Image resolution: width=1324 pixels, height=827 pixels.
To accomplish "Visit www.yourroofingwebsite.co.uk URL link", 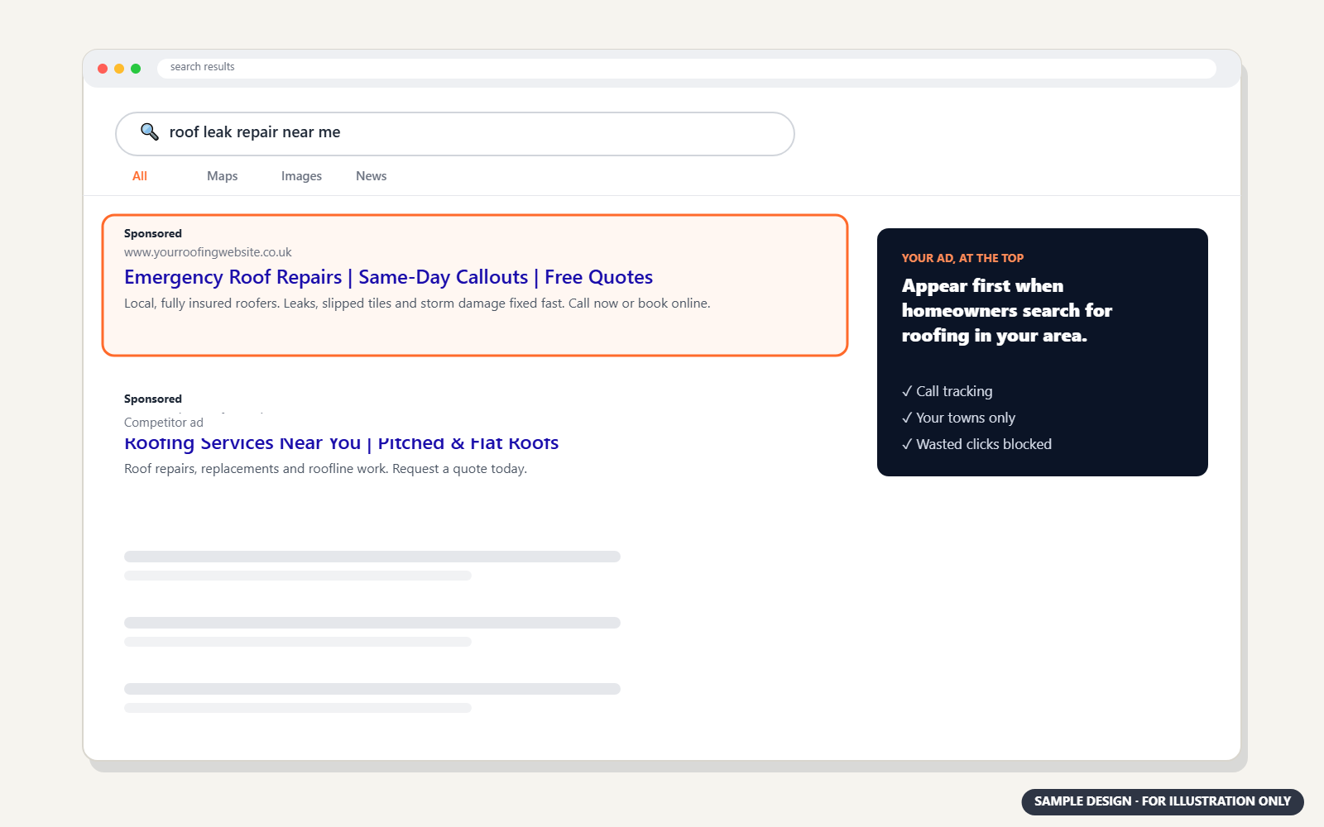I will (x=208, y=252).
